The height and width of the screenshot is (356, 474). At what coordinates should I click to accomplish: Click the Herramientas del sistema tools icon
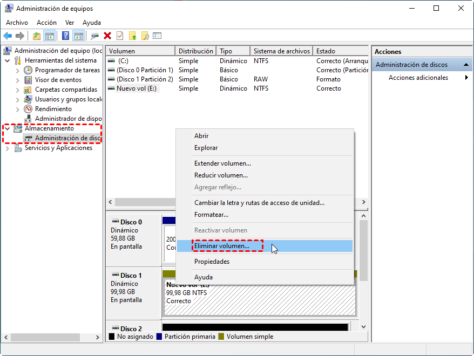(18, 61)
